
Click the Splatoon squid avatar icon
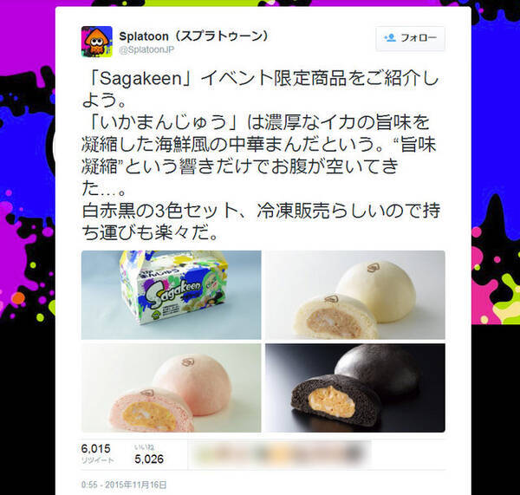coord(97,42)
